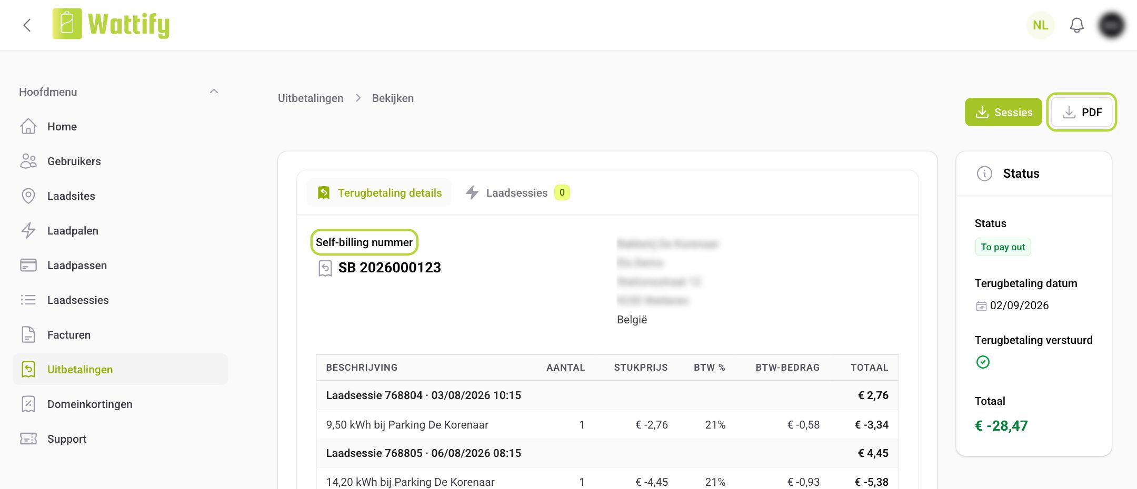Click the Terugbetaling verstuurd check icon
1137x489 pixels.
(983, 362)
